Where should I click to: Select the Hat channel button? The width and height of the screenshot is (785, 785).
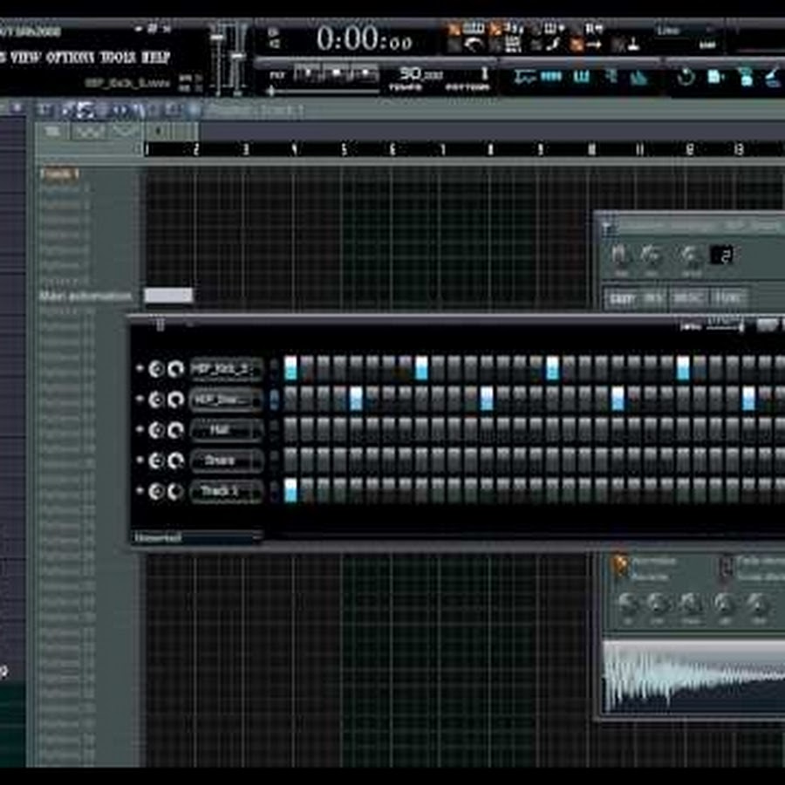click(x=226, y=430)
